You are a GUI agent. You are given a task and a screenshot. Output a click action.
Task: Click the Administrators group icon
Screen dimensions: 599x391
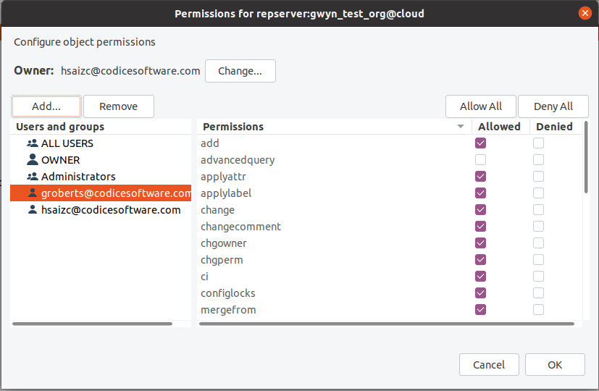point(33,177)
